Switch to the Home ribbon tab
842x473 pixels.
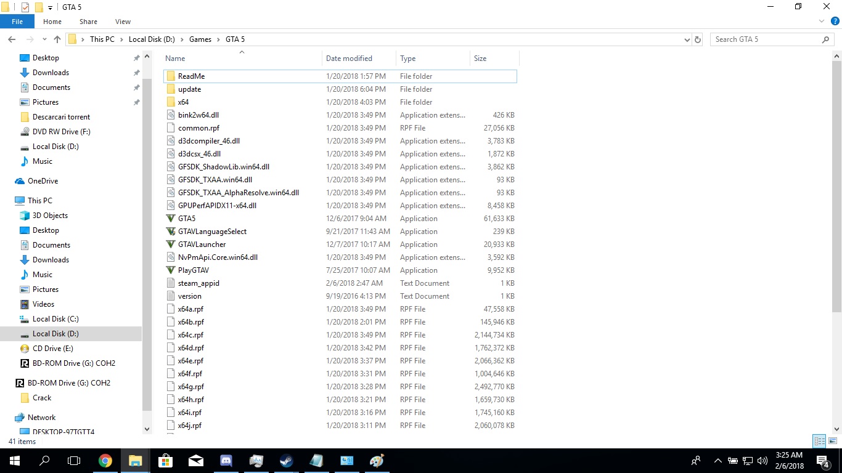coord(52,22)
